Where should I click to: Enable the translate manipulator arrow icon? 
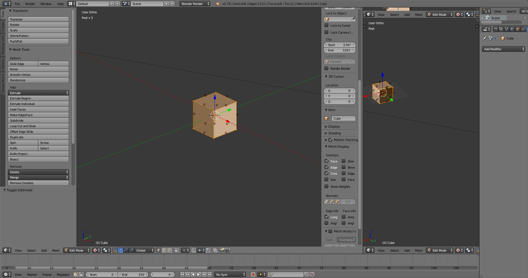tap(120, 250)
